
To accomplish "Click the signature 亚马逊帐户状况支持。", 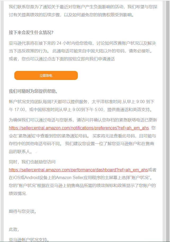I will pyautogui.click(x=29, y=240).
